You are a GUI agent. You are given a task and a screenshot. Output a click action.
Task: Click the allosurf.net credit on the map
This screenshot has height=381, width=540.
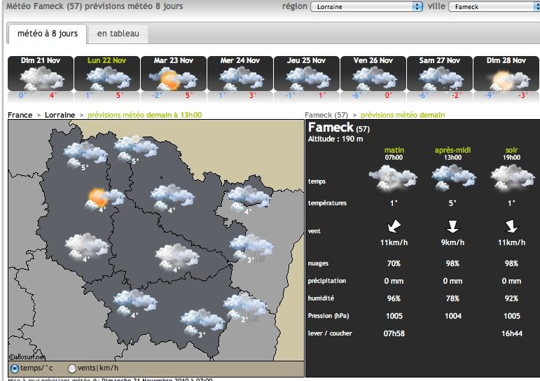coord(27,357)
